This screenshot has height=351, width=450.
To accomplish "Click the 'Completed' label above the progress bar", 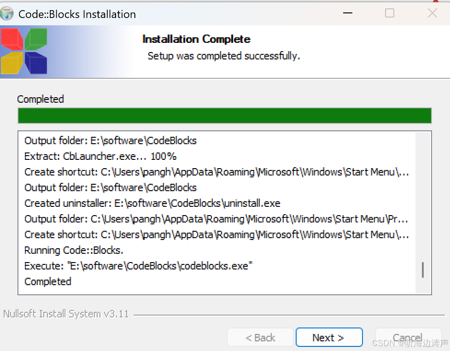I will coord(41,99).
